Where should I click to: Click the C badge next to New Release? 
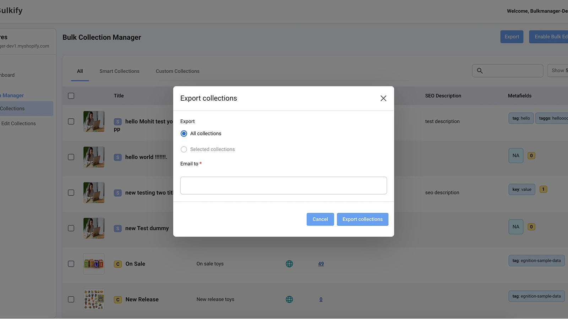118,300
